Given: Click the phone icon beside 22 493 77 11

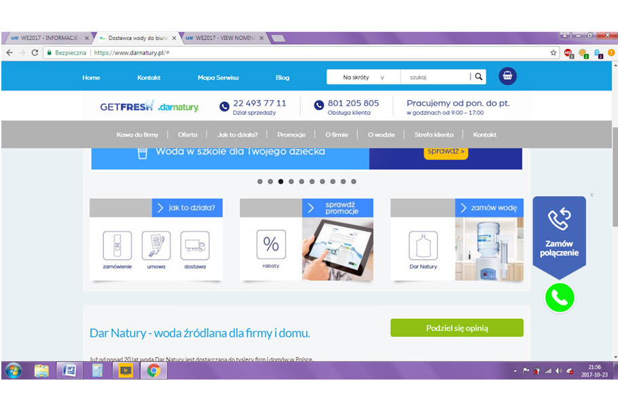Looking at the screenshot, I should point(224,106).
